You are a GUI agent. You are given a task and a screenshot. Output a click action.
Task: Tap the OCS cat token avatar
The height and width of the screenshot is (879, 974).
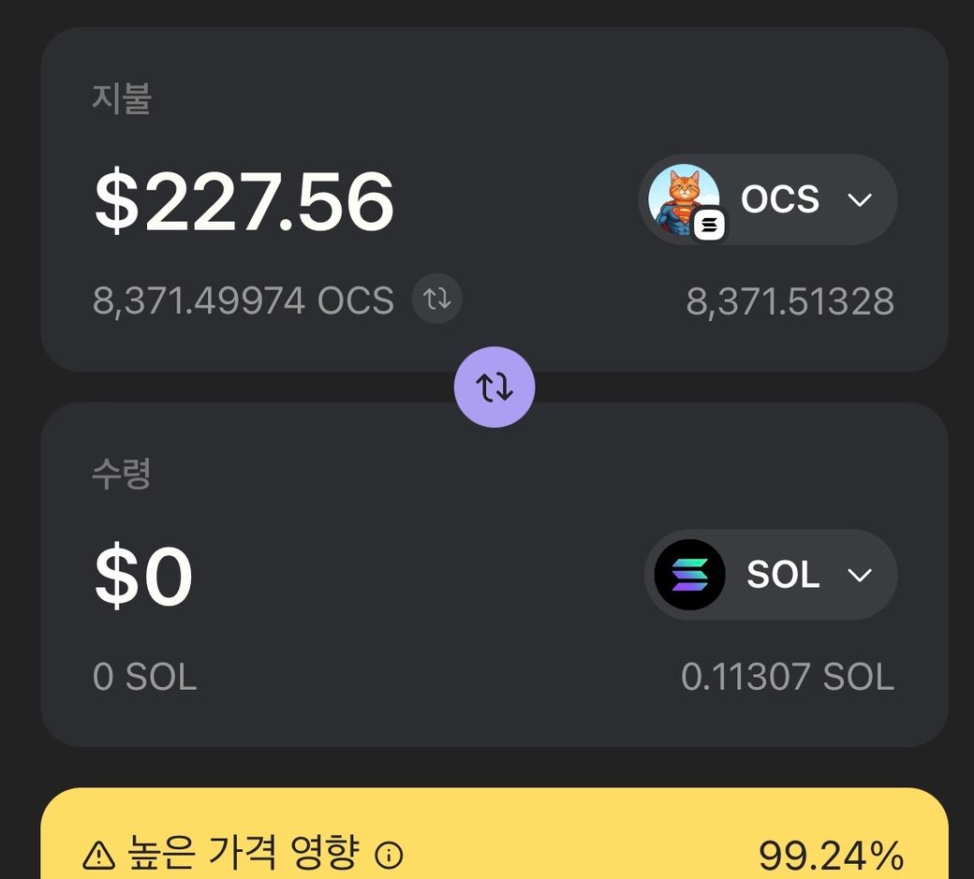[x=683, y=198]
